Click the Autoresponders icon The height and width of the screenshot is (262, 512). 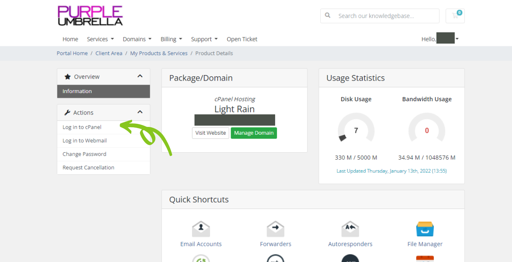point(350,229)
